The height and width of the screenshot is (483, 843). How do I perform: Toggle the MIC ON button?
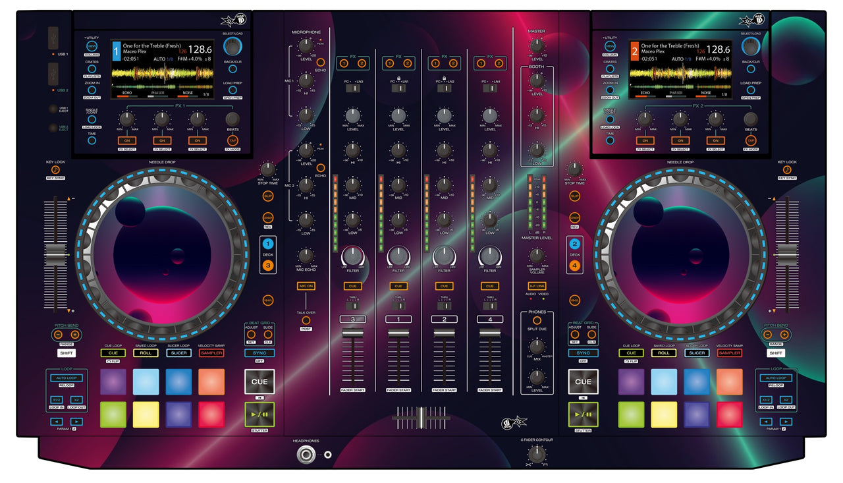tap(306, 286)
